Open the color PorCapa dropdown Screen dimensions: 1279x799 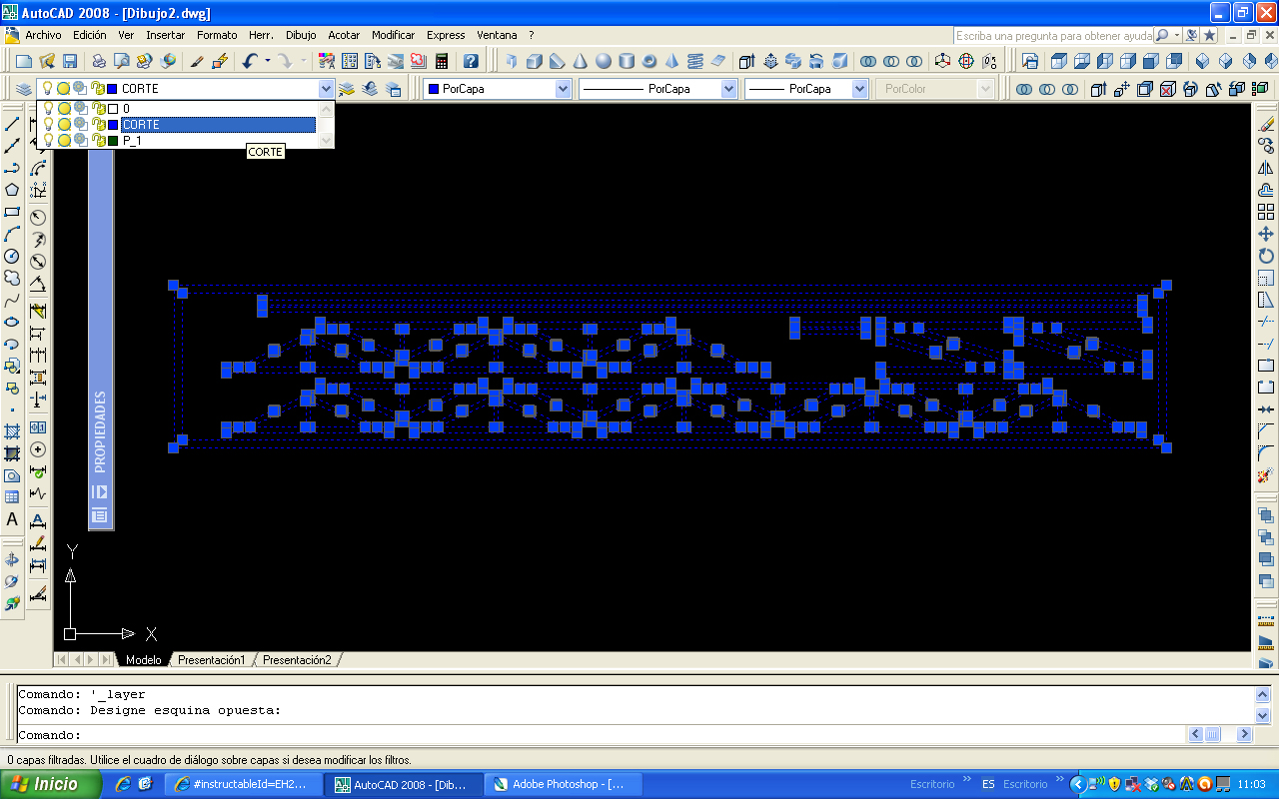pyautogui.click(x=563, y=89)
